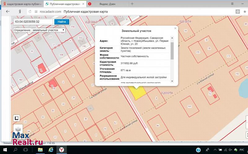Open Internet Explorer from the taskbar

pos(51,150)
